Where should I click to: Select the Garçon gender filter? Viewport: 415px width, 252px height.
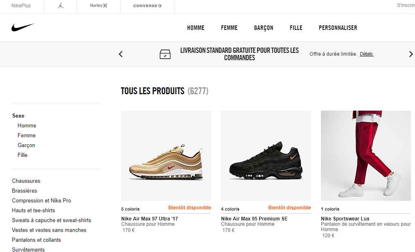26,145
